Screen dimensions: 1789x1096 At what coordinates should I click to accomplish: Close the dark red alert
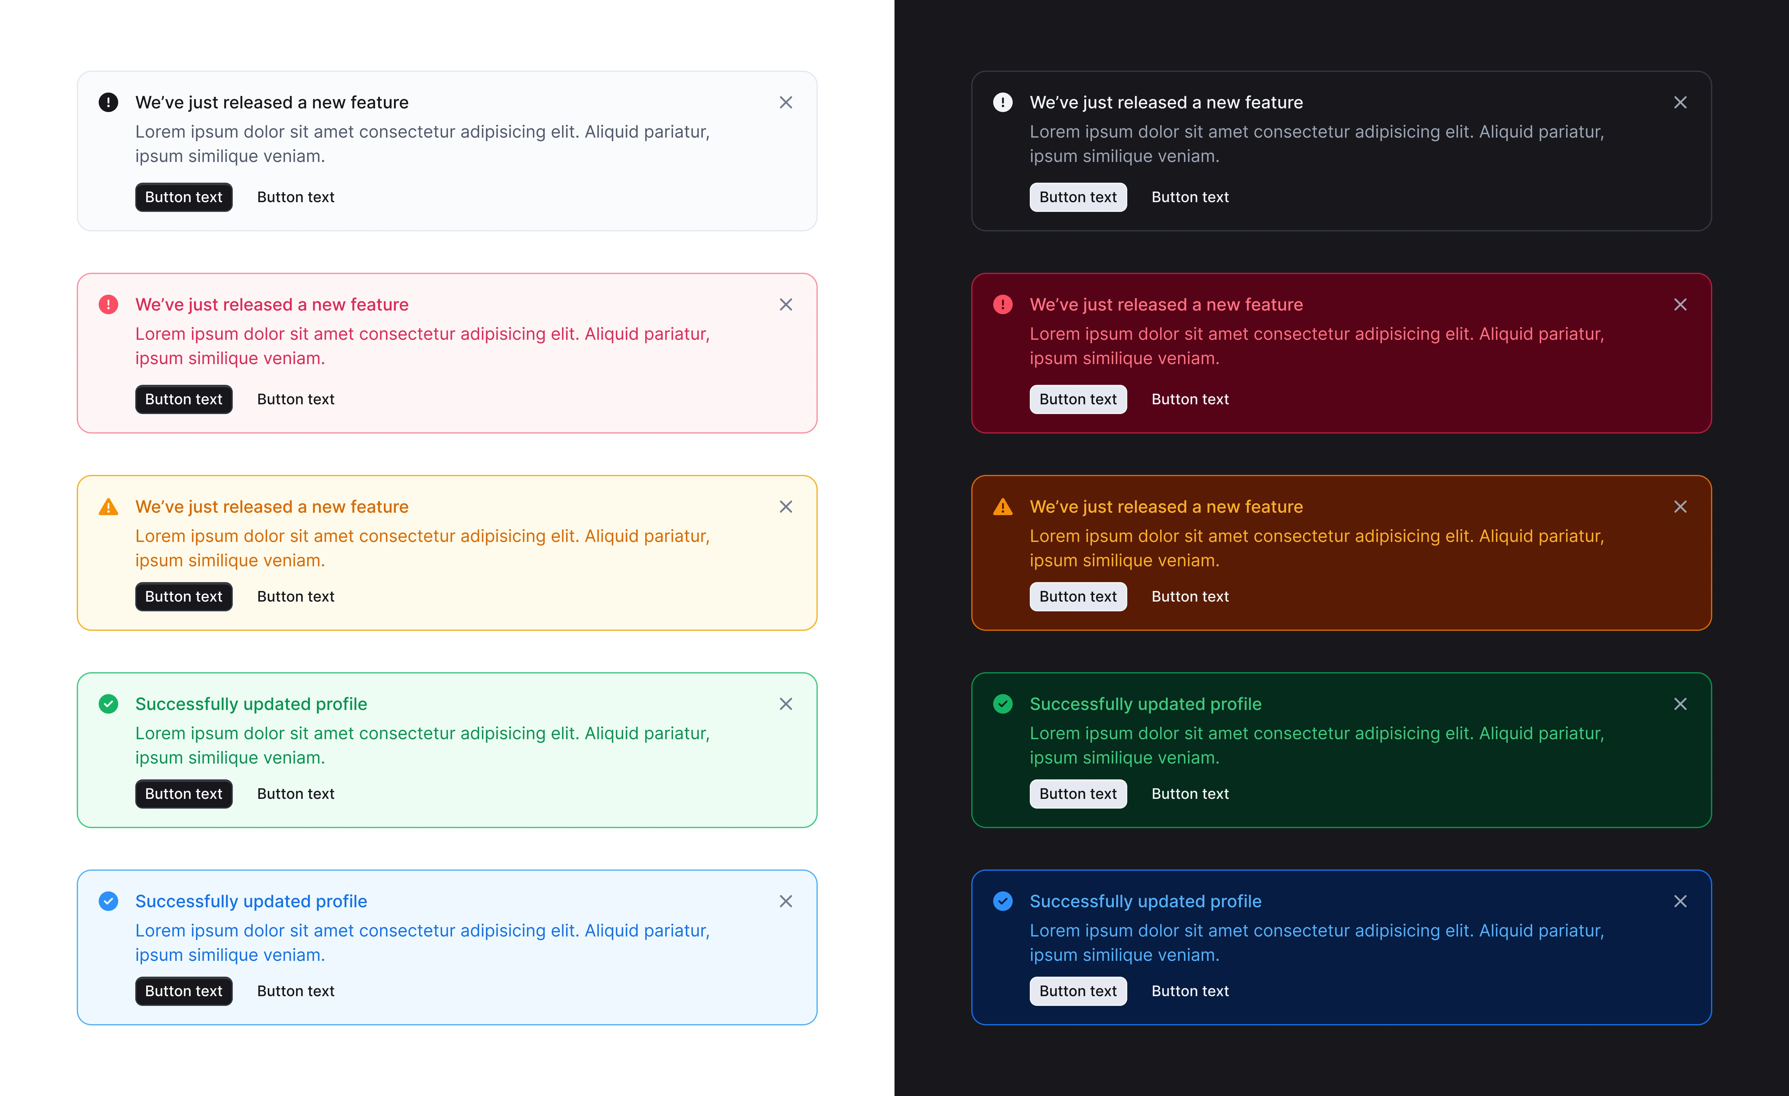click(x=1680, y=305)
